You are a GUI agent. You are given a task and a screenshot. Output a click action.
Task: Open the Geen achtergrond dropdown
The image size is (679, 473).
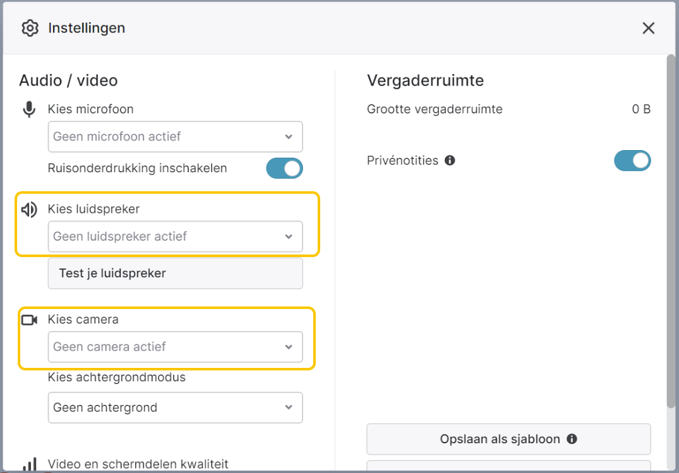tap(175, 408)
